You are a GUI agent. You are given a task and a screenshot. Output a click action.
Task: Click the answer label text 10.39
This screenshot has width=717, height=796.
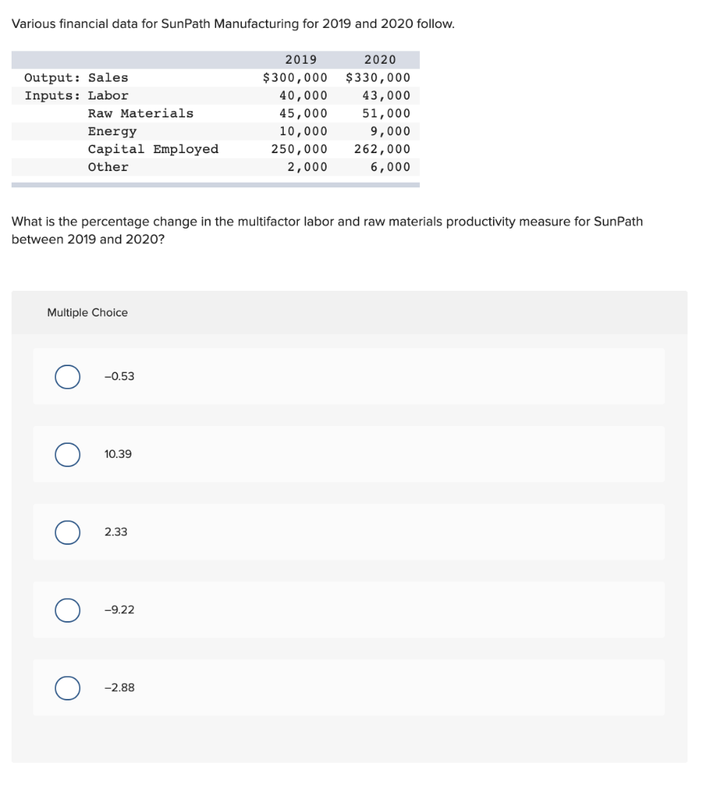(x=118, y=454)
